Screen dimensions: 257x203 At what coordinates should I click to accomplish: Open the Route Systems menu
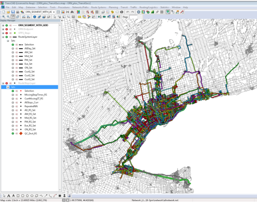point(99,7)
